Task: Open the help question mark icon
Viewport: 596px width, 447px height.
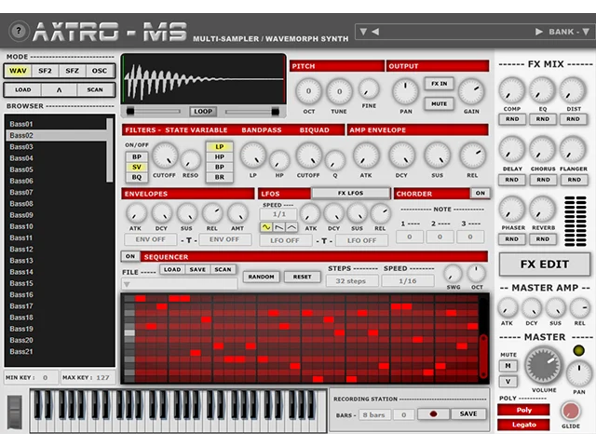Action: pyautogui.click(x=19, y=31)
